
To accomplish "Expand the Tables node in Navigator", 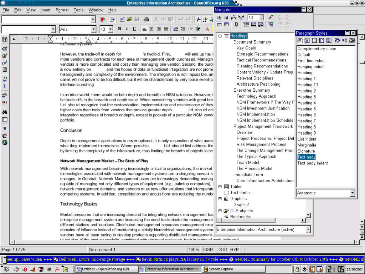I will 220,187.
